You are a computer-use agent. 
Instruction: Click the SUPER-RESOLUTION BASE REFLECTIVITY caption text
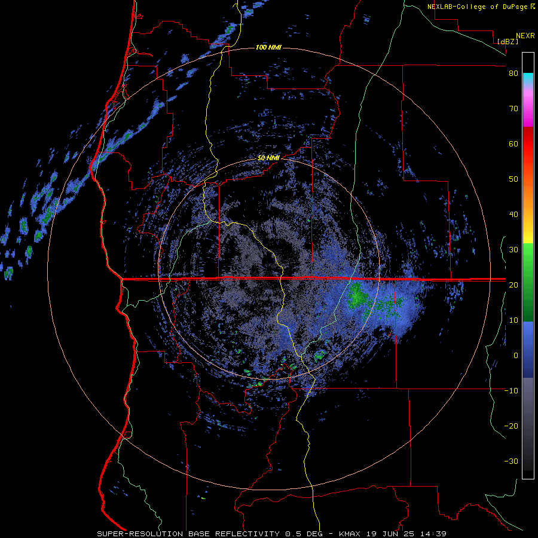(x=188, y=534)
